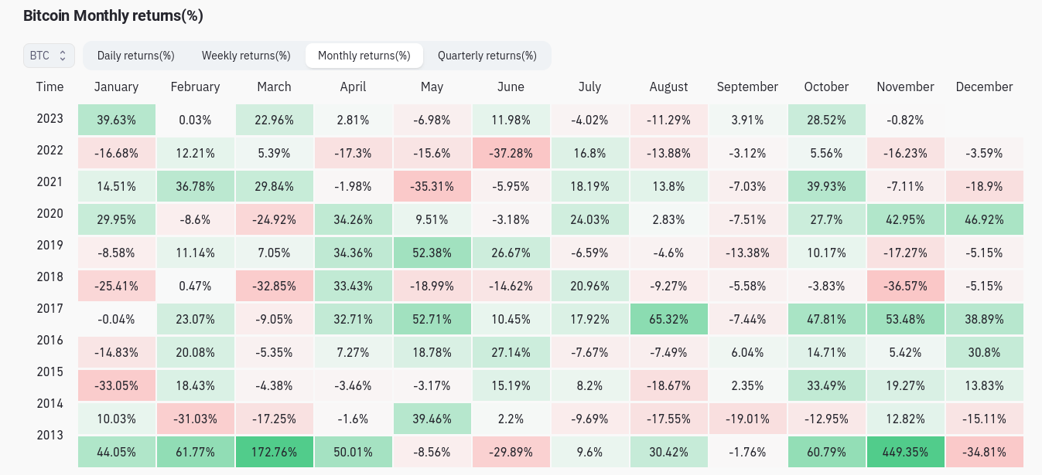Switch to Quarterly returns(%) tab
The image size is (1042, 475).
click(x=487, y=56)
